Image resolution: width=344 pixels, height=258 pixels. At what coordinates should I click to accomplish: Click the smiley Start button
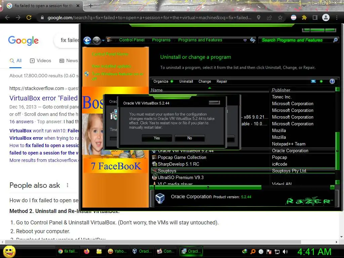[x=9, y=251]
